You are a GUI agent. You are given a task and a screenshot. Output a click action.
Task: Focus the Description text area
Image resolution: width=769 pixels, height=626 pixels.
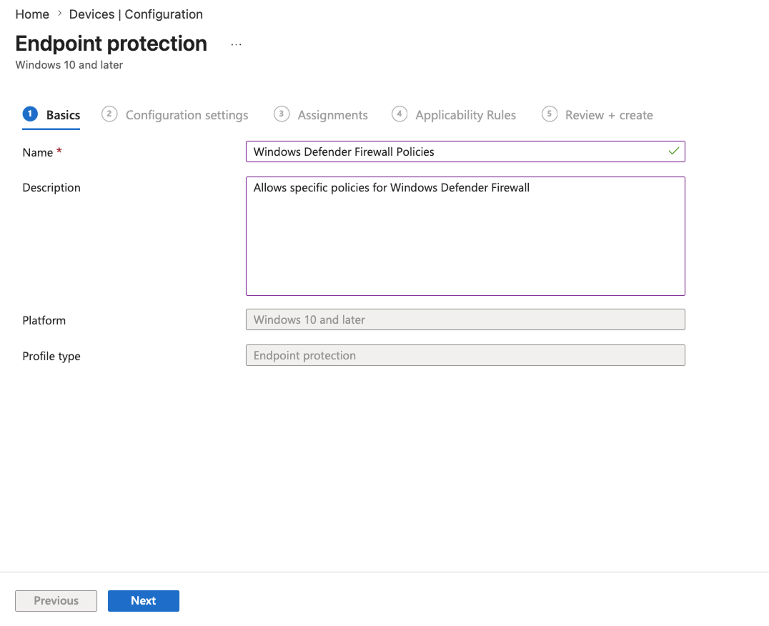coord(465,237)
